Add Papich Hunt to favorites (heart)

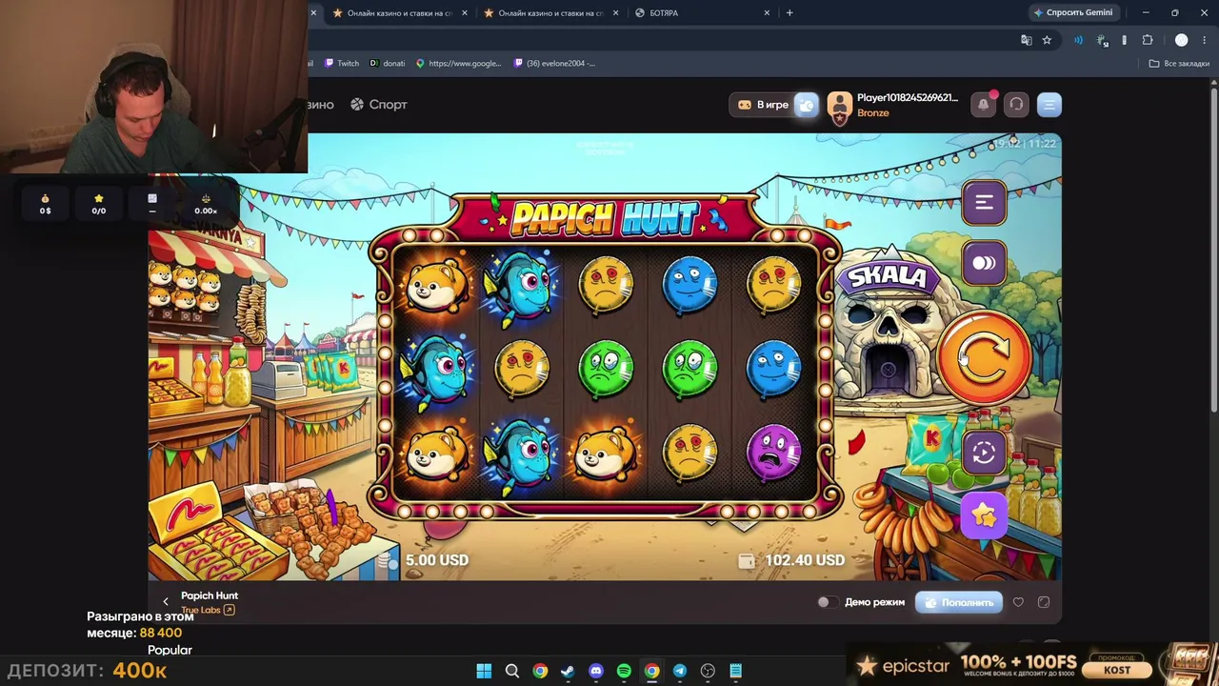click(x=1018, y=602)
